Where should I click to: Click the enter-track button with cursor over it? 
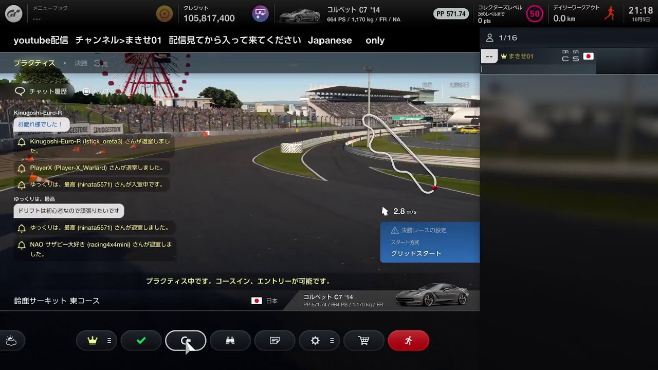[186, 341]
